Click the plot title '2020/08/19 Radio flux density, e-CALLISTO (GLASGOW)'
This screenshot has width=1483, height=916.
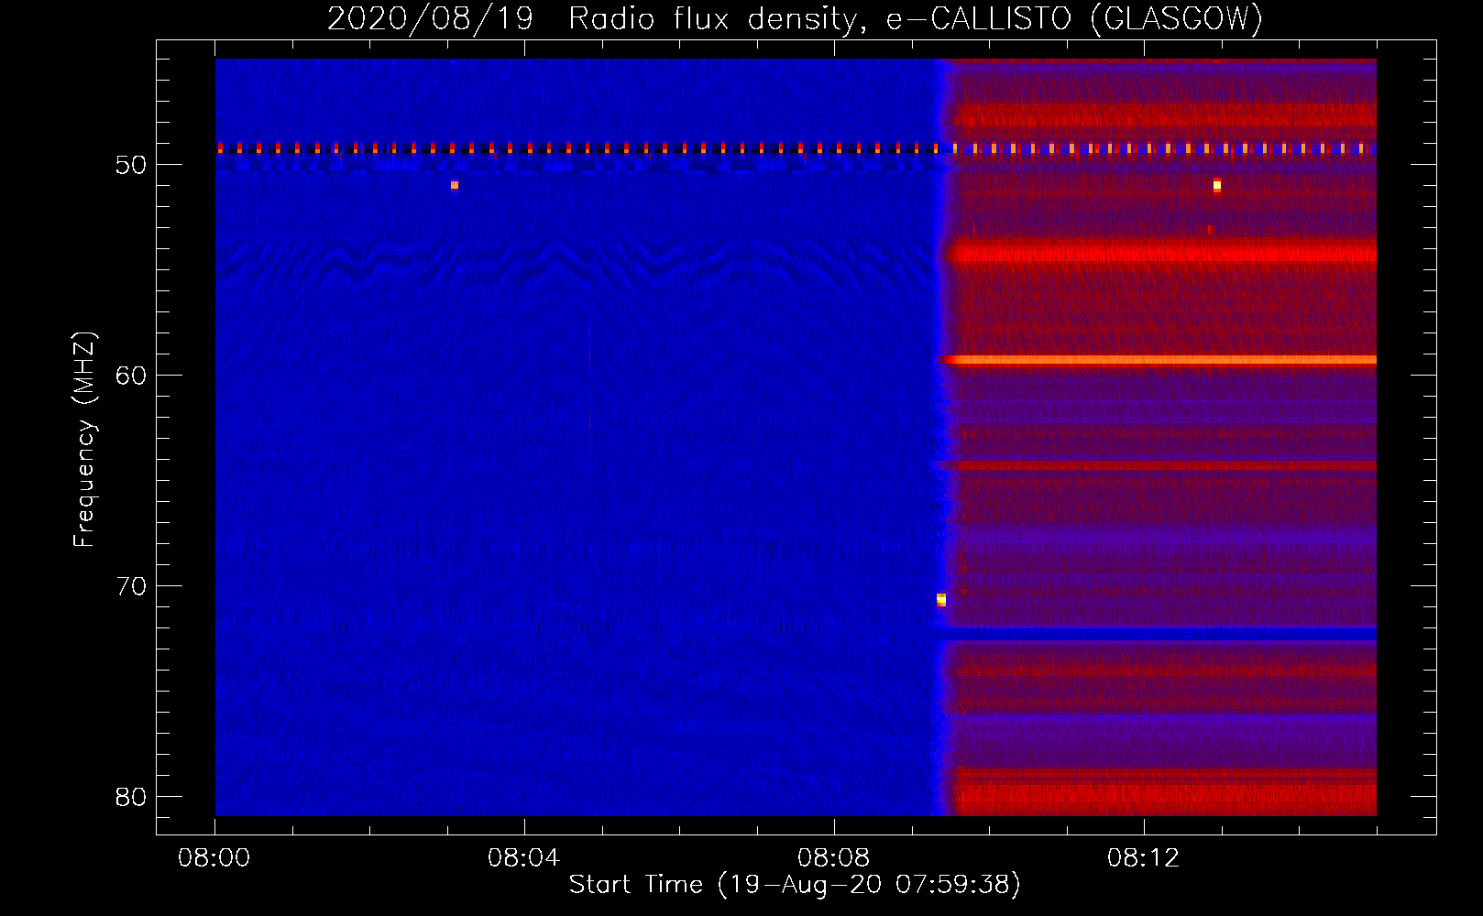(795, 18)
